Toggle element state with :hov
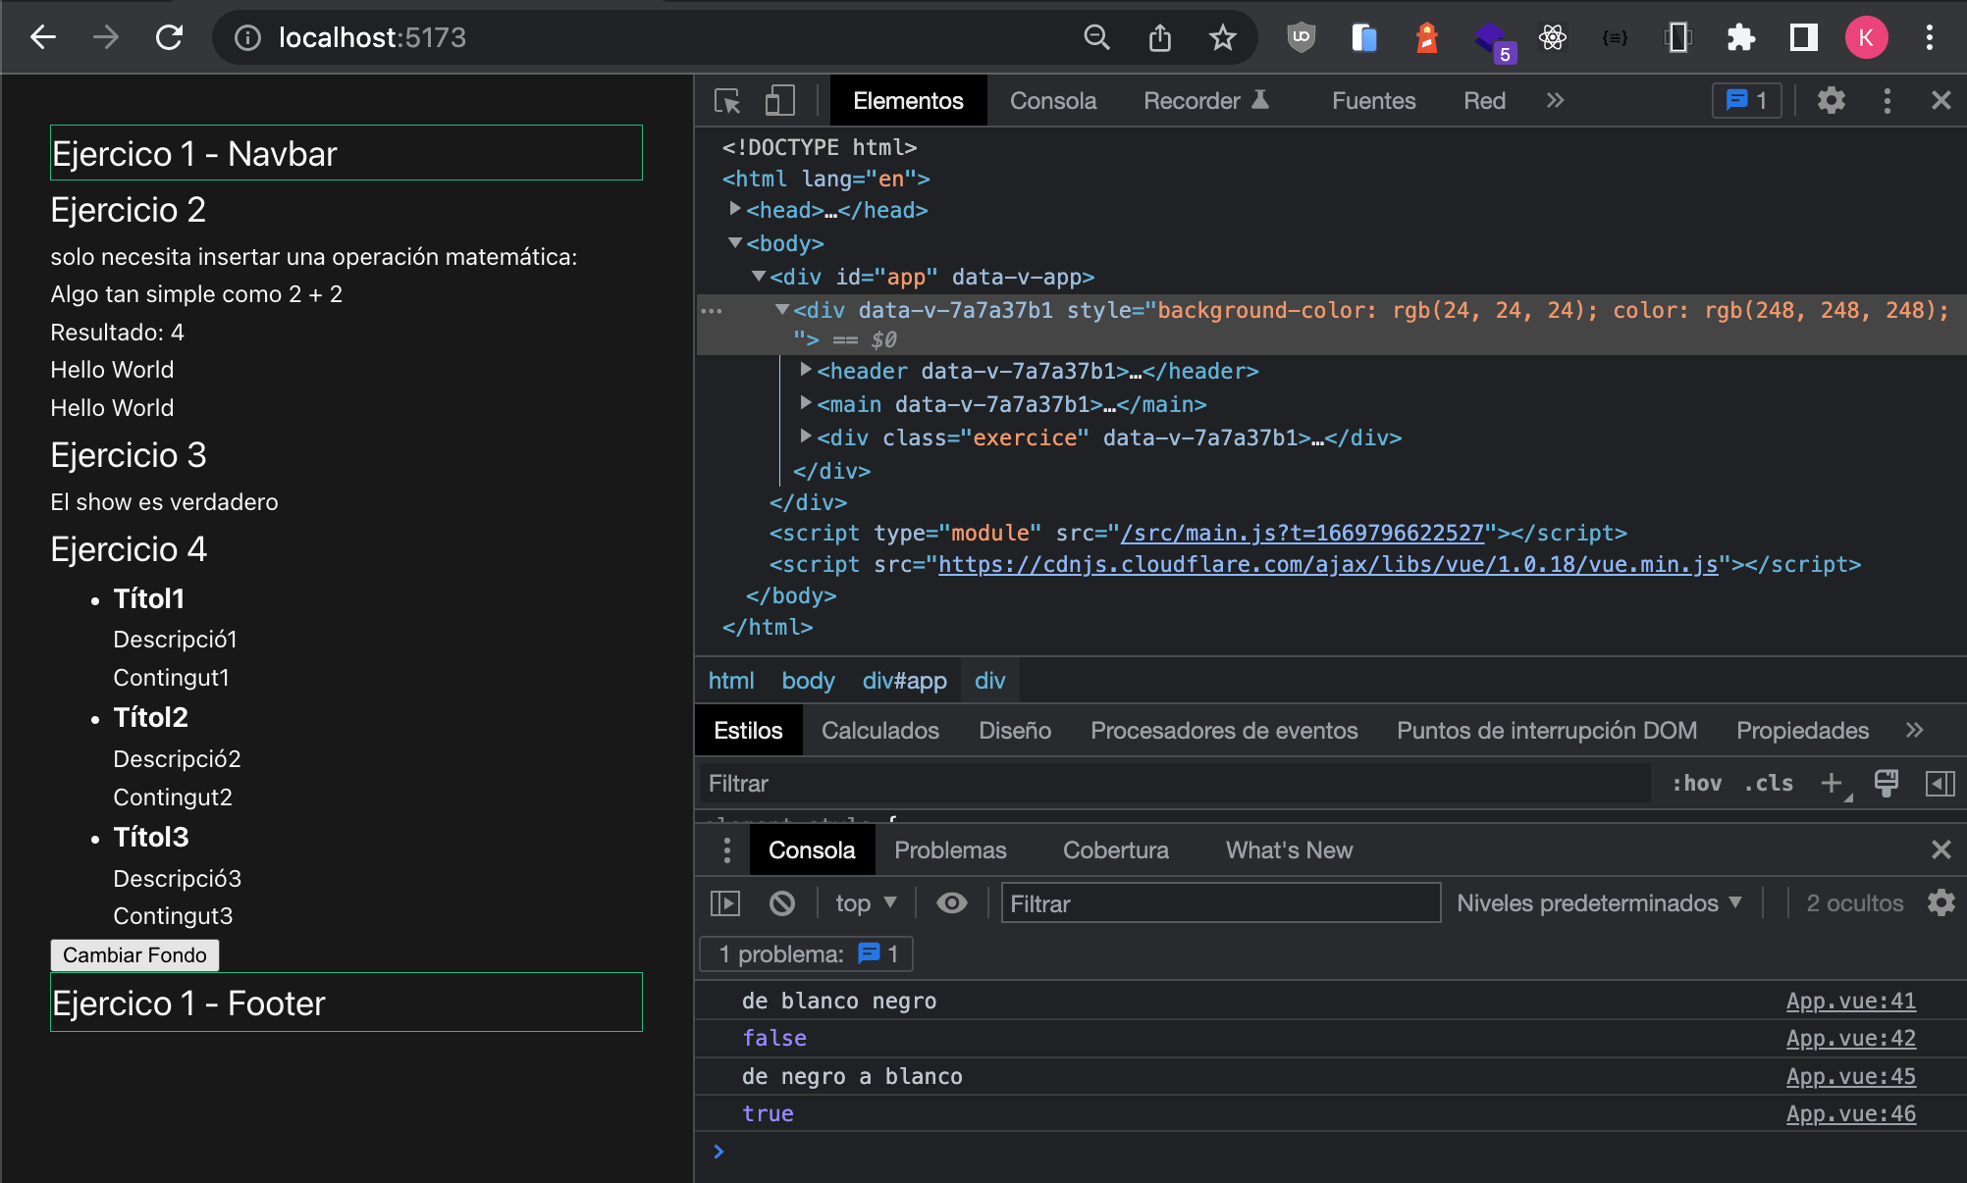 [x=1697, y=783]
